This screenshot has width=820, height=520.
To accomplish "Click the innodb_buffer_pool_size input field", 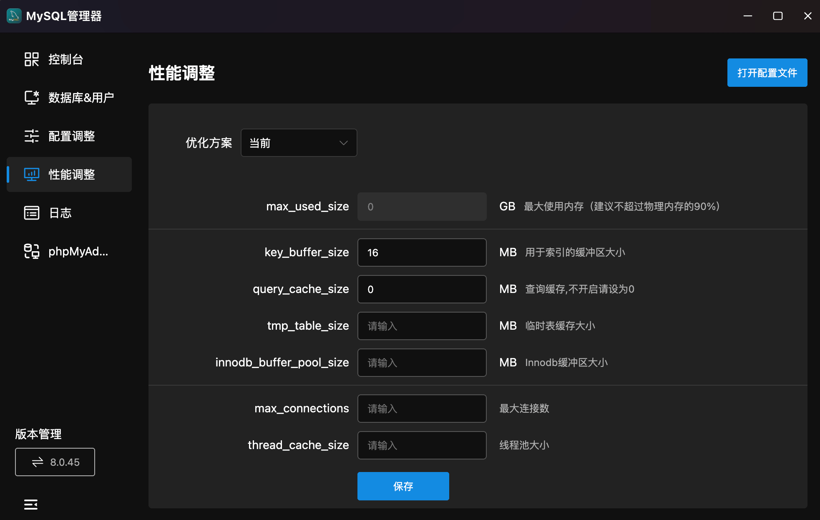I will [x=422, y=363].
